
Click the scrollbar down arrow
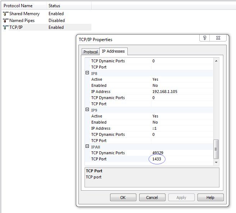click(216, 162)
